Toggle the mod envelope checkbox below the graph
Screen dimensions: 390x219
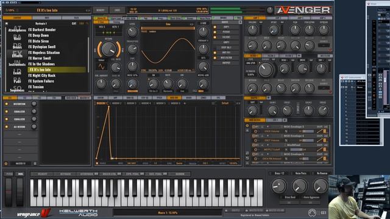97,164
